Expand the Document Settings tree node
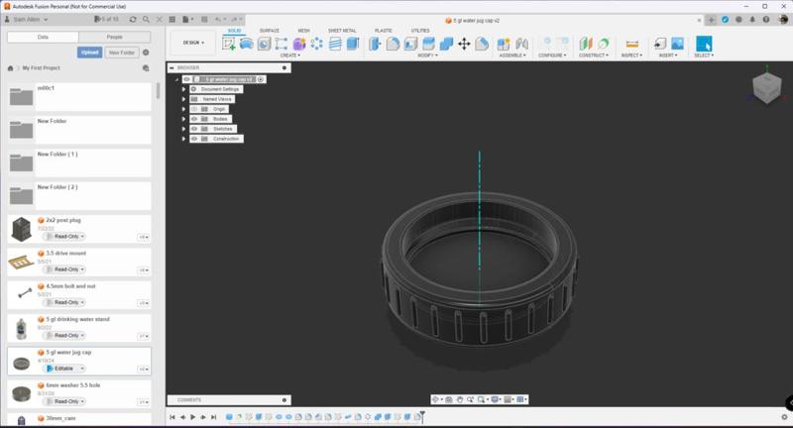Image resolution: width=793 pixels, height=428 pixels. click(184, 89)
